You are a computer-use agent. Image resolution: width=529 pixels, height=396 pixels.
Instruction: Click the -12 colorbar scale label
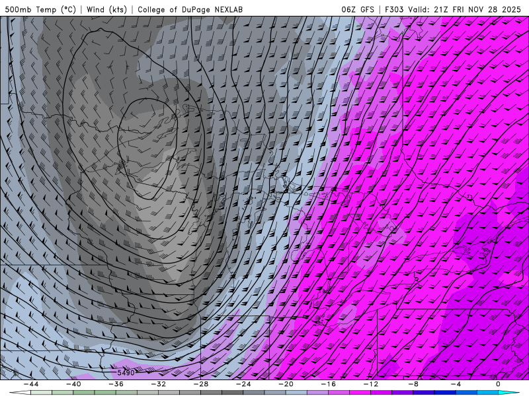[x=371, y=384]
